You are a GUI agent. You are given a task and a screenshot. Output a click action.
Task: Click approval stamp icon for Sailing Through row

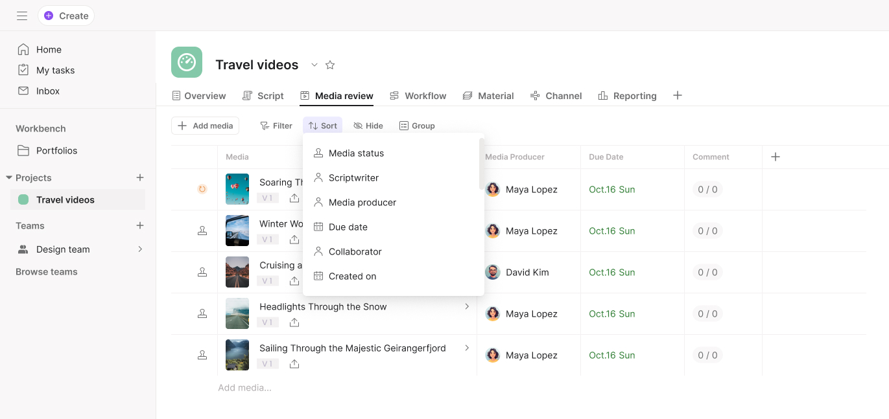click(202, 355)
